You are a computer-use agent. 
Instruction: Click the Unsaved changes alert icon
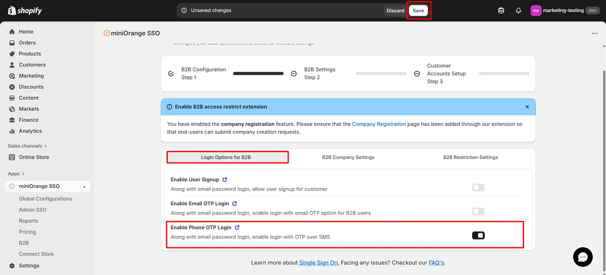(184, 10)
